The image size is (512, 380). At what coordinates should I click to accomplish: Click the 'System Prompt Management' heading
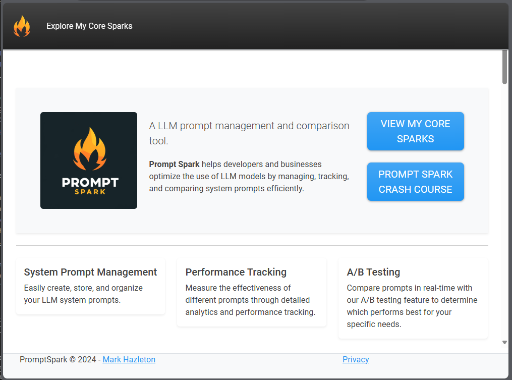click(x=90, y=272)
